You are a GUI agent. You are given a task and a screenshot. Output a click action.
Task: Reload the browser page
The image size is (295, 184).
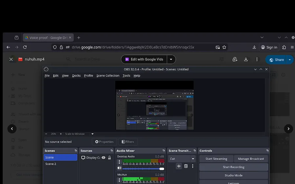coord(25,47)
